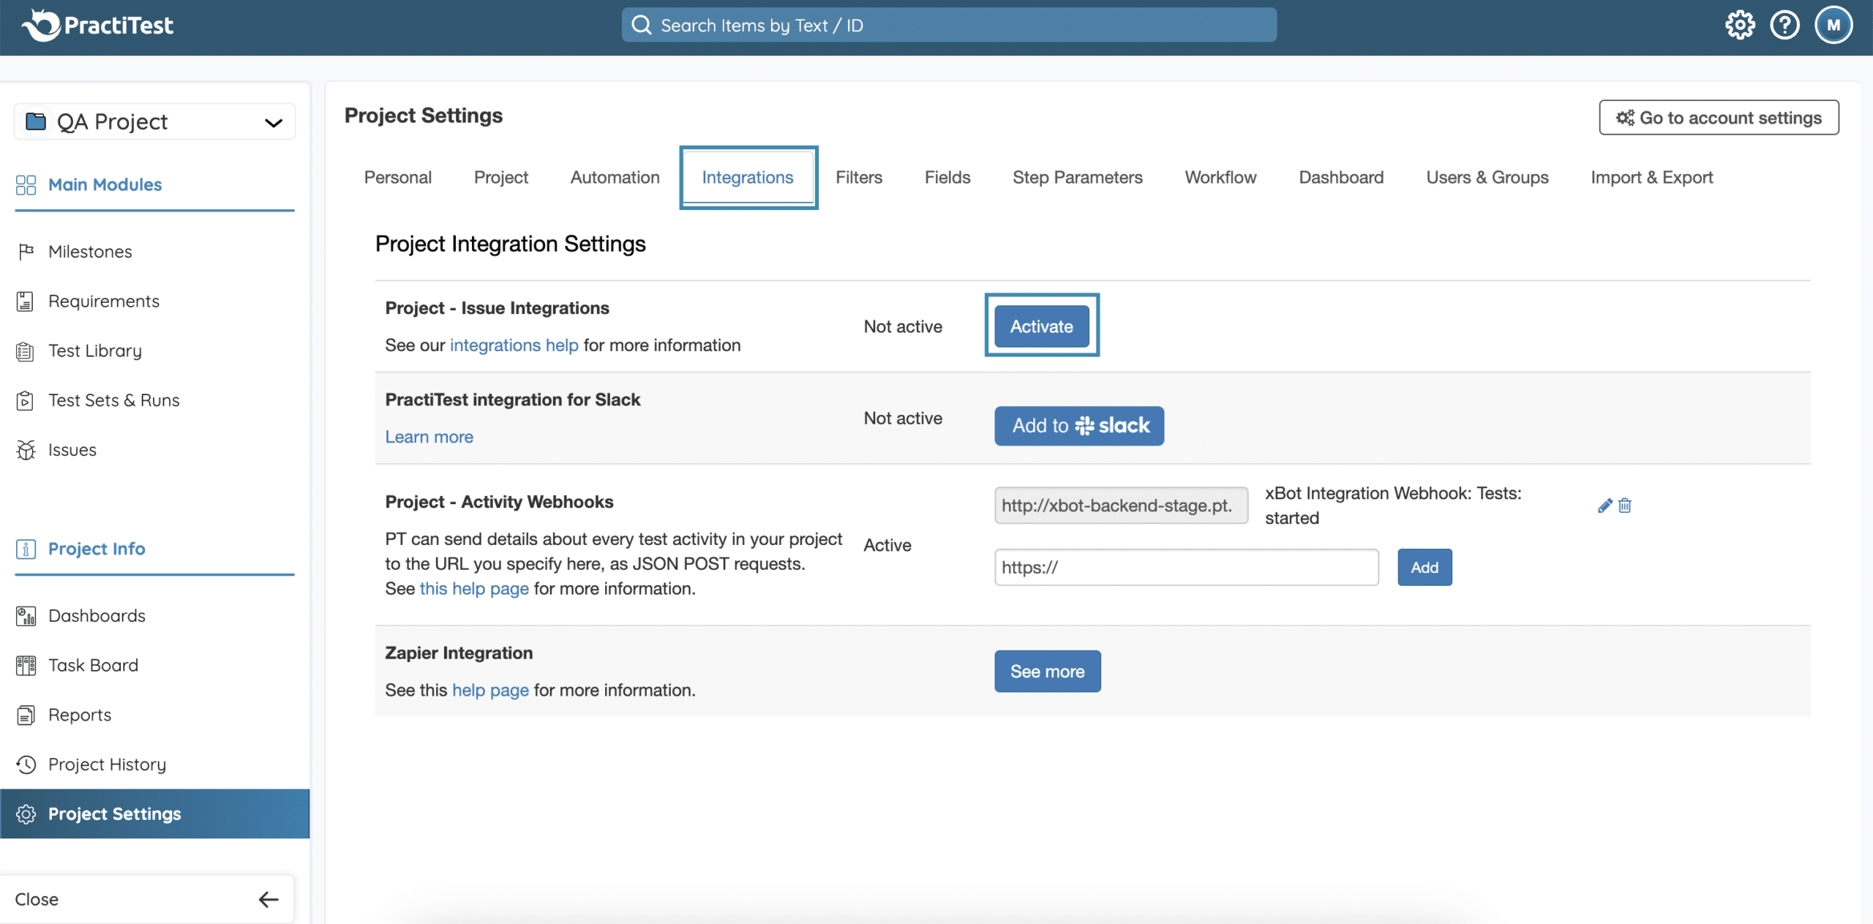This screenshot has width=1873, height=924.
Task: Click the Issues bug icon
Action: point(26,450)
